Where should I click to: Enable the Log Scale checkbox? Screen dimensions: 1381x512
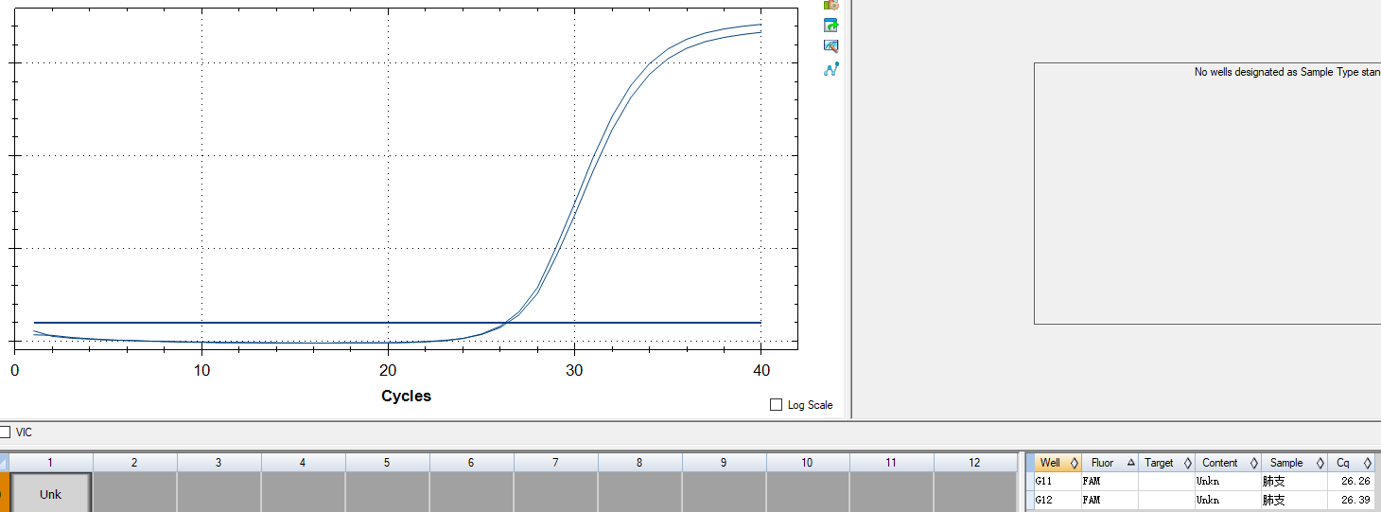pyautogui.click(x=777, y=405)
